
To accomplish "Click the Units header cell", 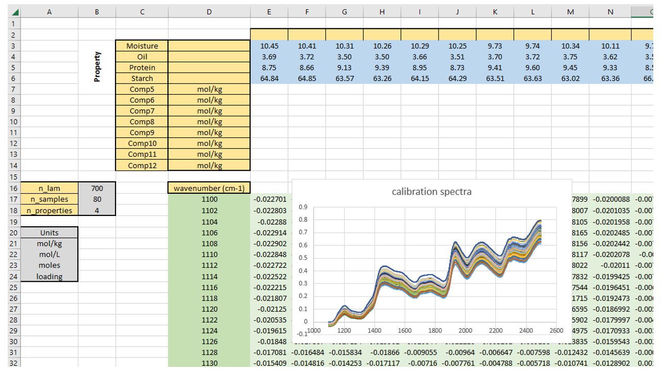I will pyautogui.click(x=50, y=232).
